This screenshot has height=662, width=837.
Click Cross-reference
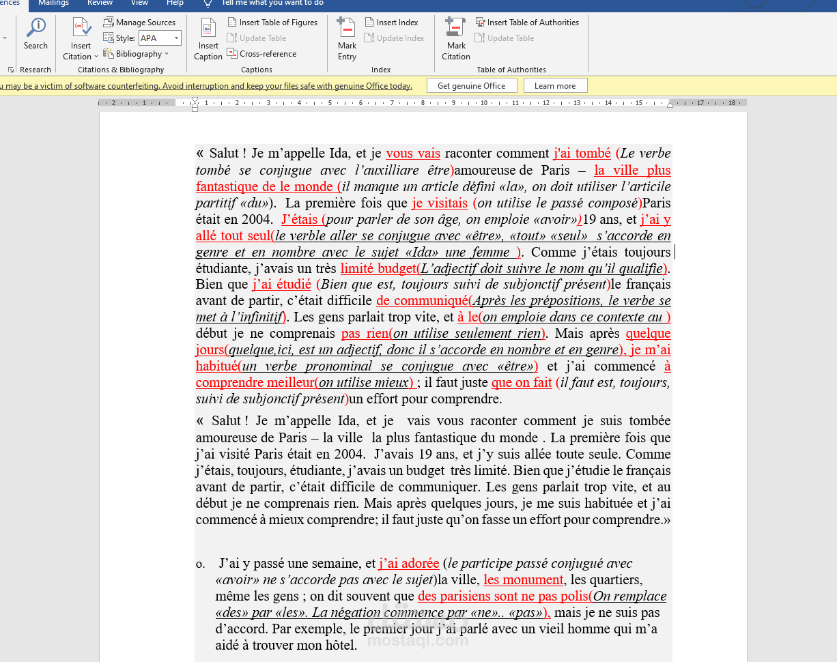pos(261,54)
